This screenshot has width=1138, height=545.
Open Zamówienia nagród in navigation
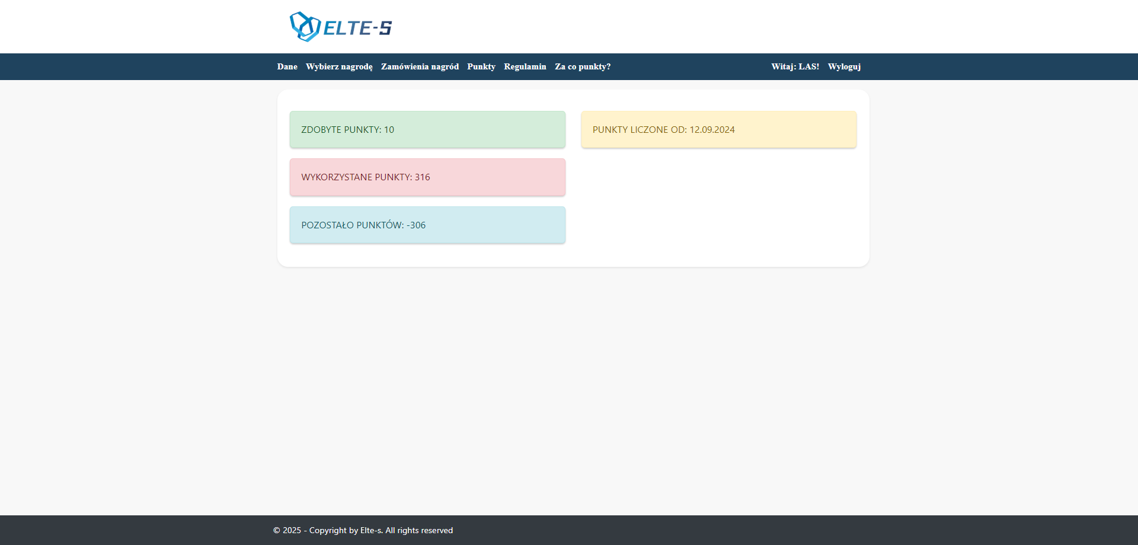point(420,66)
